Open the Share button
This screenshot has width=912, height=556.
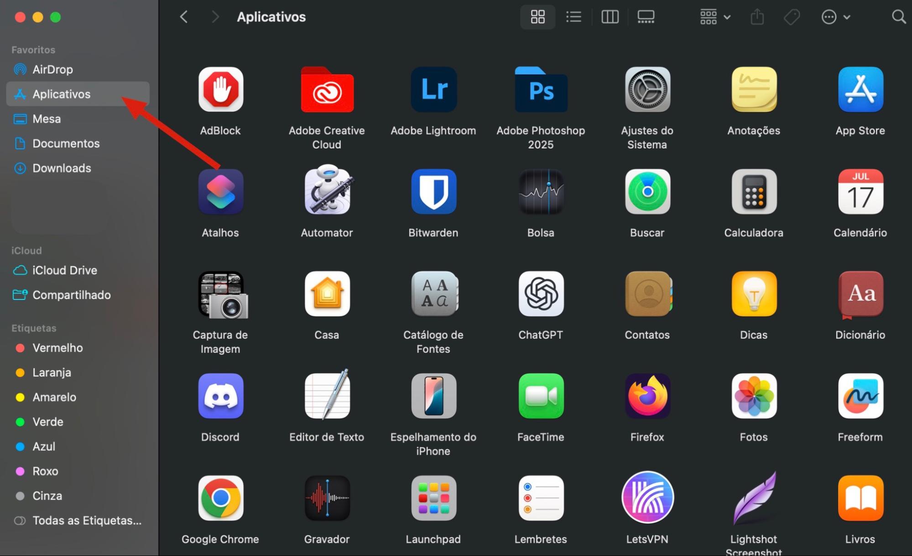[757, 17]
